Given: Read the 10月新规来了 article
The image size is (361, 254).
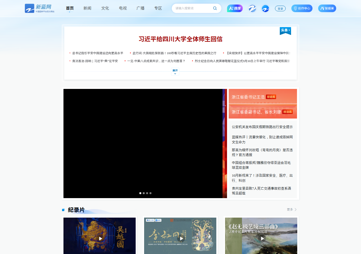Looking at the screenshot, I should [262, 178].
